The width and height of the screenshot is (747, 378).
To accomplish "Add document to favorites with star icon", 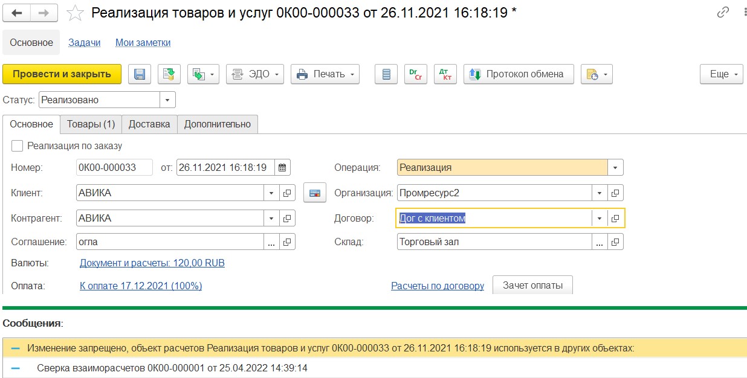I will coord(74,13).
